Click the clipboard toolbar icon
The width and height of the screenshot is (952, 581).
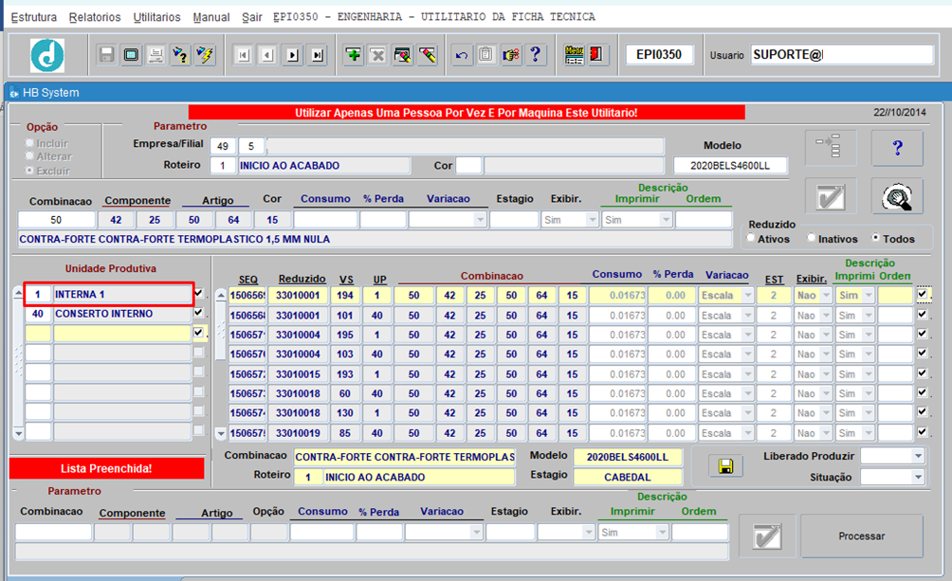click(485, 55)
